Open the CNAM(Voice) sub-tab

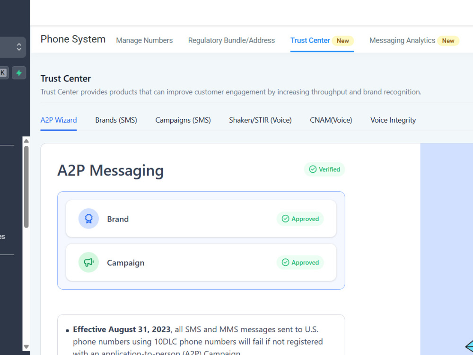tap(331, 120)
